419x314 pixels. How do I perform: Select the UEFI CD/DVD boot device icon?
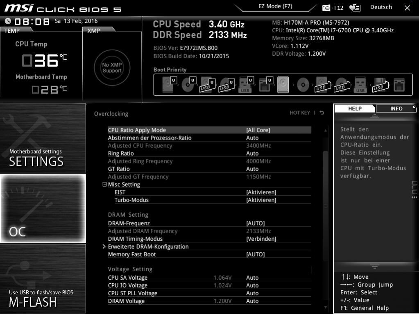(x=189, y=85)
